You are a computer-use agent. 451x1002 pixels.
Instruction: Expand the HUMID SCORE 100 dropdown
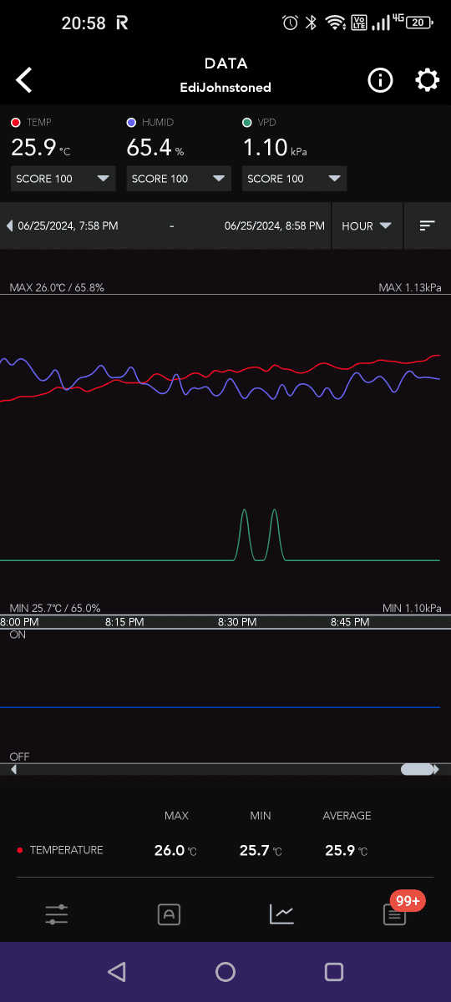[x=178, y=179]
